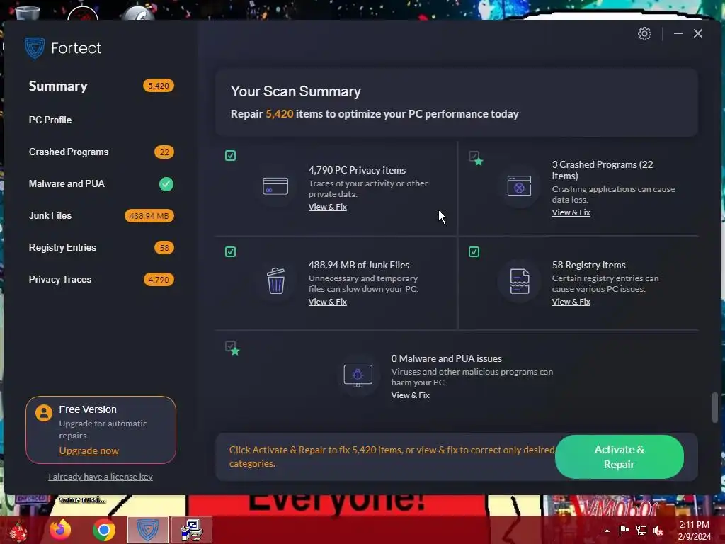Open Google Chrome from the taskbar
Screen dimensions: 725x544
point(103,530)
